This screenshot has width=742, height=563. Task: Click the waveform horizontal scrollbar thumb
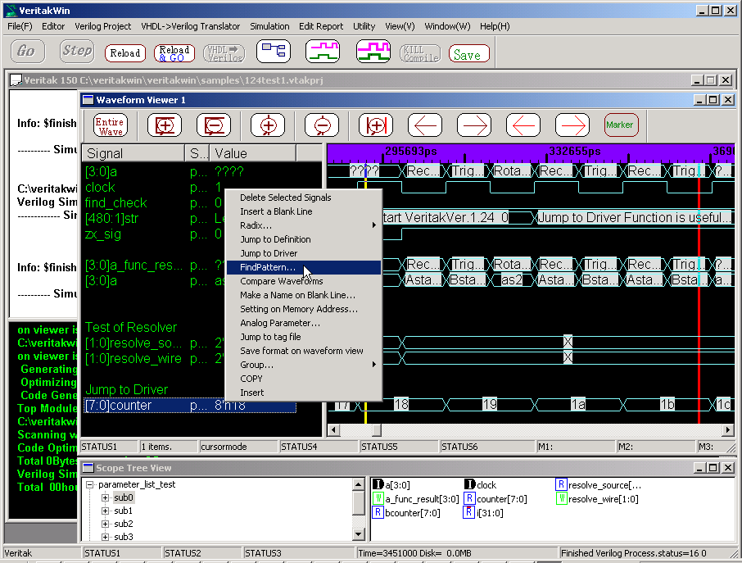point(377,430)
